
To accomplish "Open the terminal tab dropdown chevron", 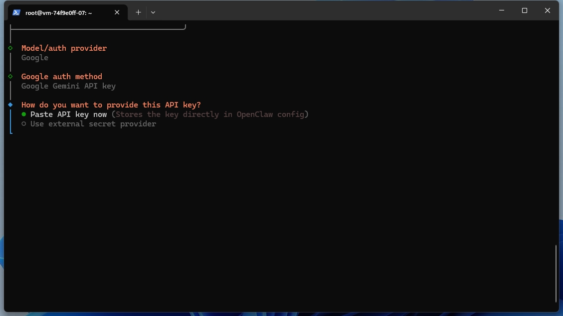I will tap(153, 12).
